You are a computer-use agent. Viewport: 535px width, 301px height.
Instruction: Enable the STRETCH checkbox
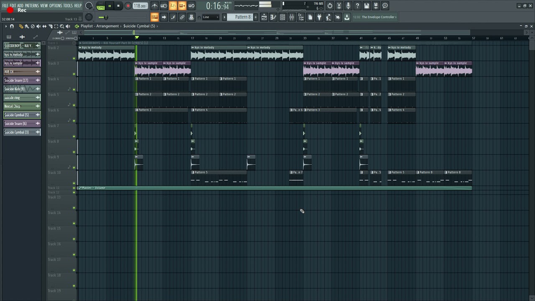75,38
